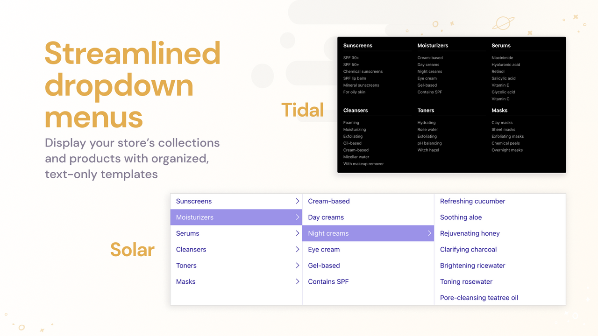The height and width of the screenshot is (336, 598).
Task: Select Eye cream in Tidal Moisturizers list
Action: click(427, 78)
